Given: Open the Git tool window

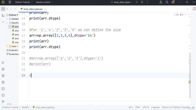Looking at the screenshot, I should point(3,102).
